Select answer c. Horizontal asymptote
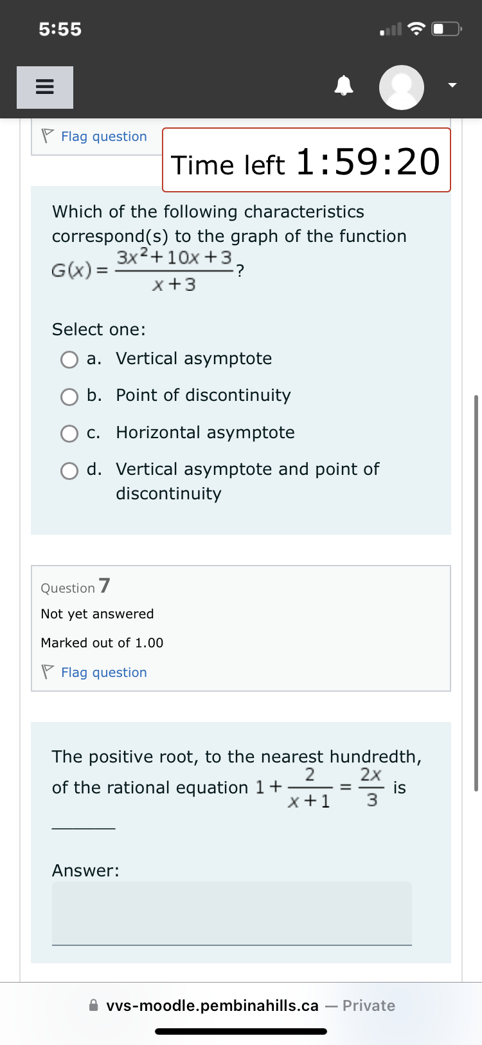The width and height of the screenshot is (482, 1045). pos(69,433)
